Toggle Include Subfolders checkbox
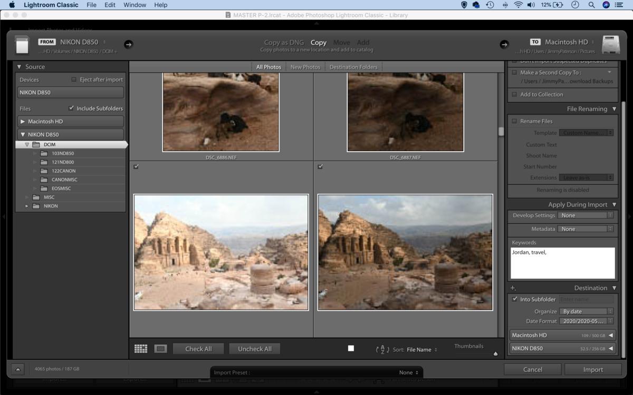 pos(71,108)
